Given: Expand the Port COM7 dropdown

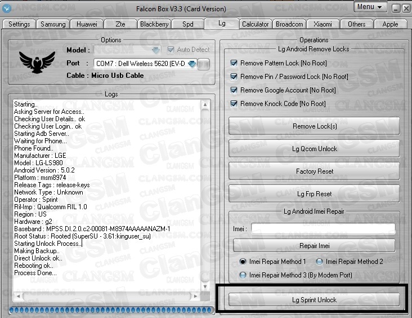Looking at the screenshot, I should [192, 64].
